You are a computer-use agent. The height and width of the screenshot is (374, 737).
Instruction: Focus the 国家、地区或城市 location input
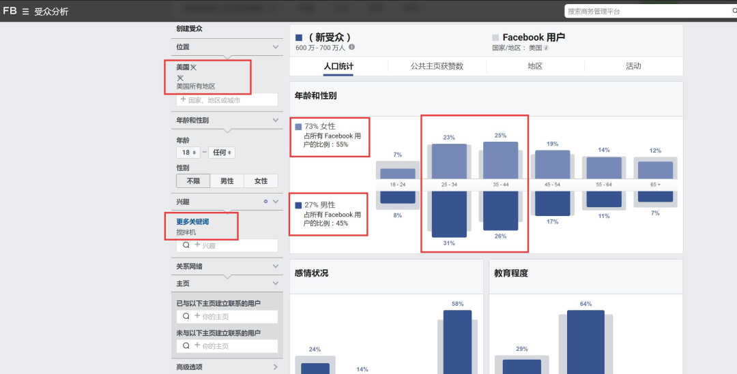pyautogui.click(x=227, y=100)
